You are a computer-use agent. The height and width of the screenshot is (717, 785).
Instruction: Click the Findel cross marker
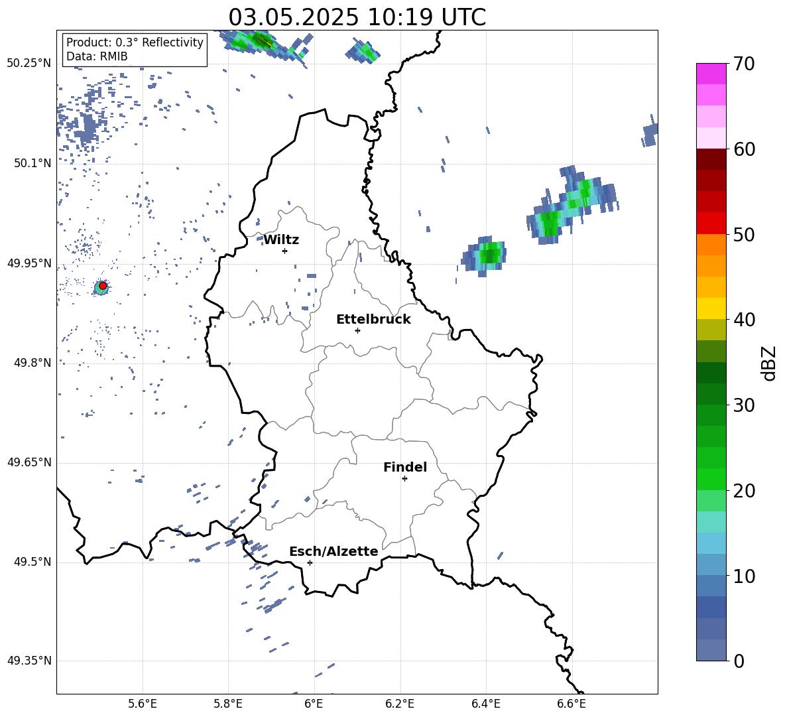(x=404, y=479)
